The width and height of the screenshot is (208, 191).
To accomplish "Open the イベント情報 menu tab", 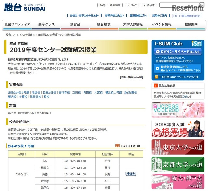I will click(x=162, y=24).
